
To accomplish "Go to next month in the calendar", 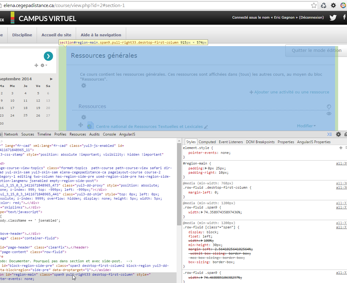I will click(x=51, y=79).
